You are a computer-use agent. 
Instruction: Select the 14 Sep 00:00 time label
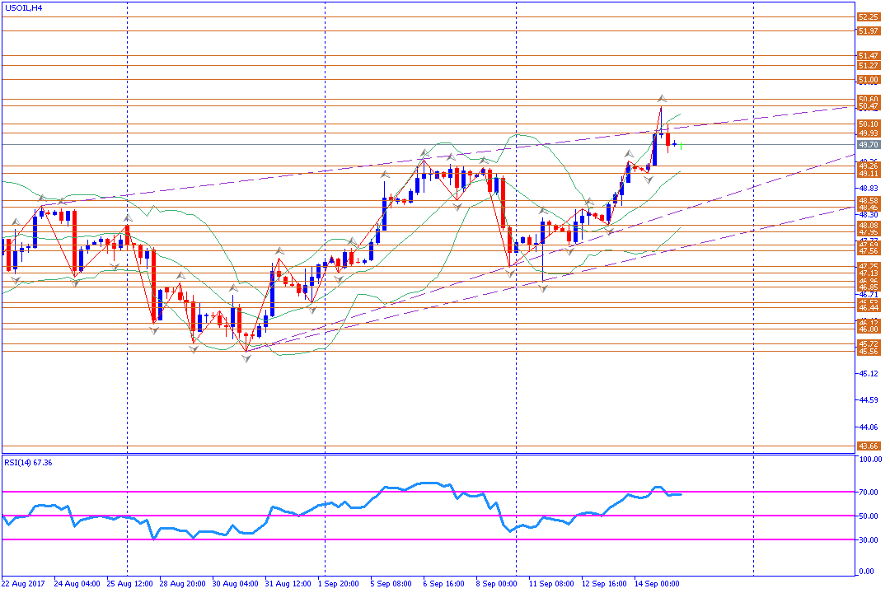click(656, 583)
